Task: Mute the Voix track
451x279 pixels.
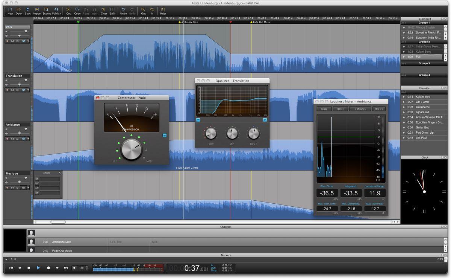Action: click(12, 41)
